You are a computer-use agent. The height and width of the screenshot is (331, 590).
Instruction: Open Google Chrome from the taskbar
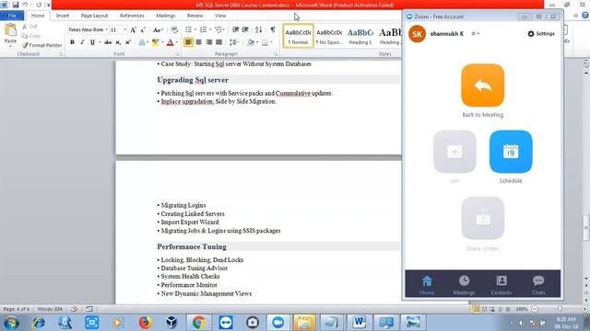click(x=199, y=323)
